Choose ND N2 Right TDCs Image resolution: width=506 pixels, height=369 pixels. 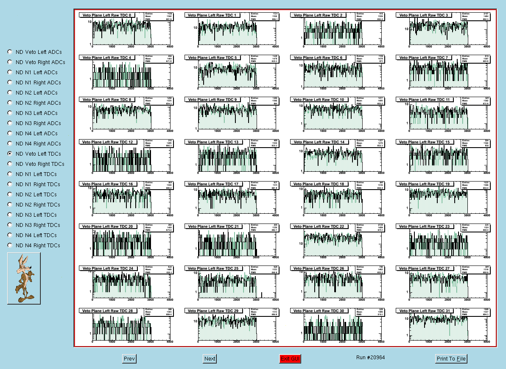10,204
